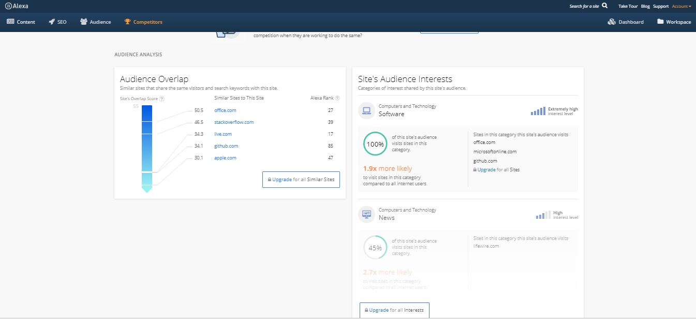The height and width of the screenshot is (320, 696).
Task: Click the 1.9x more likely text
Action: point(388,169)
